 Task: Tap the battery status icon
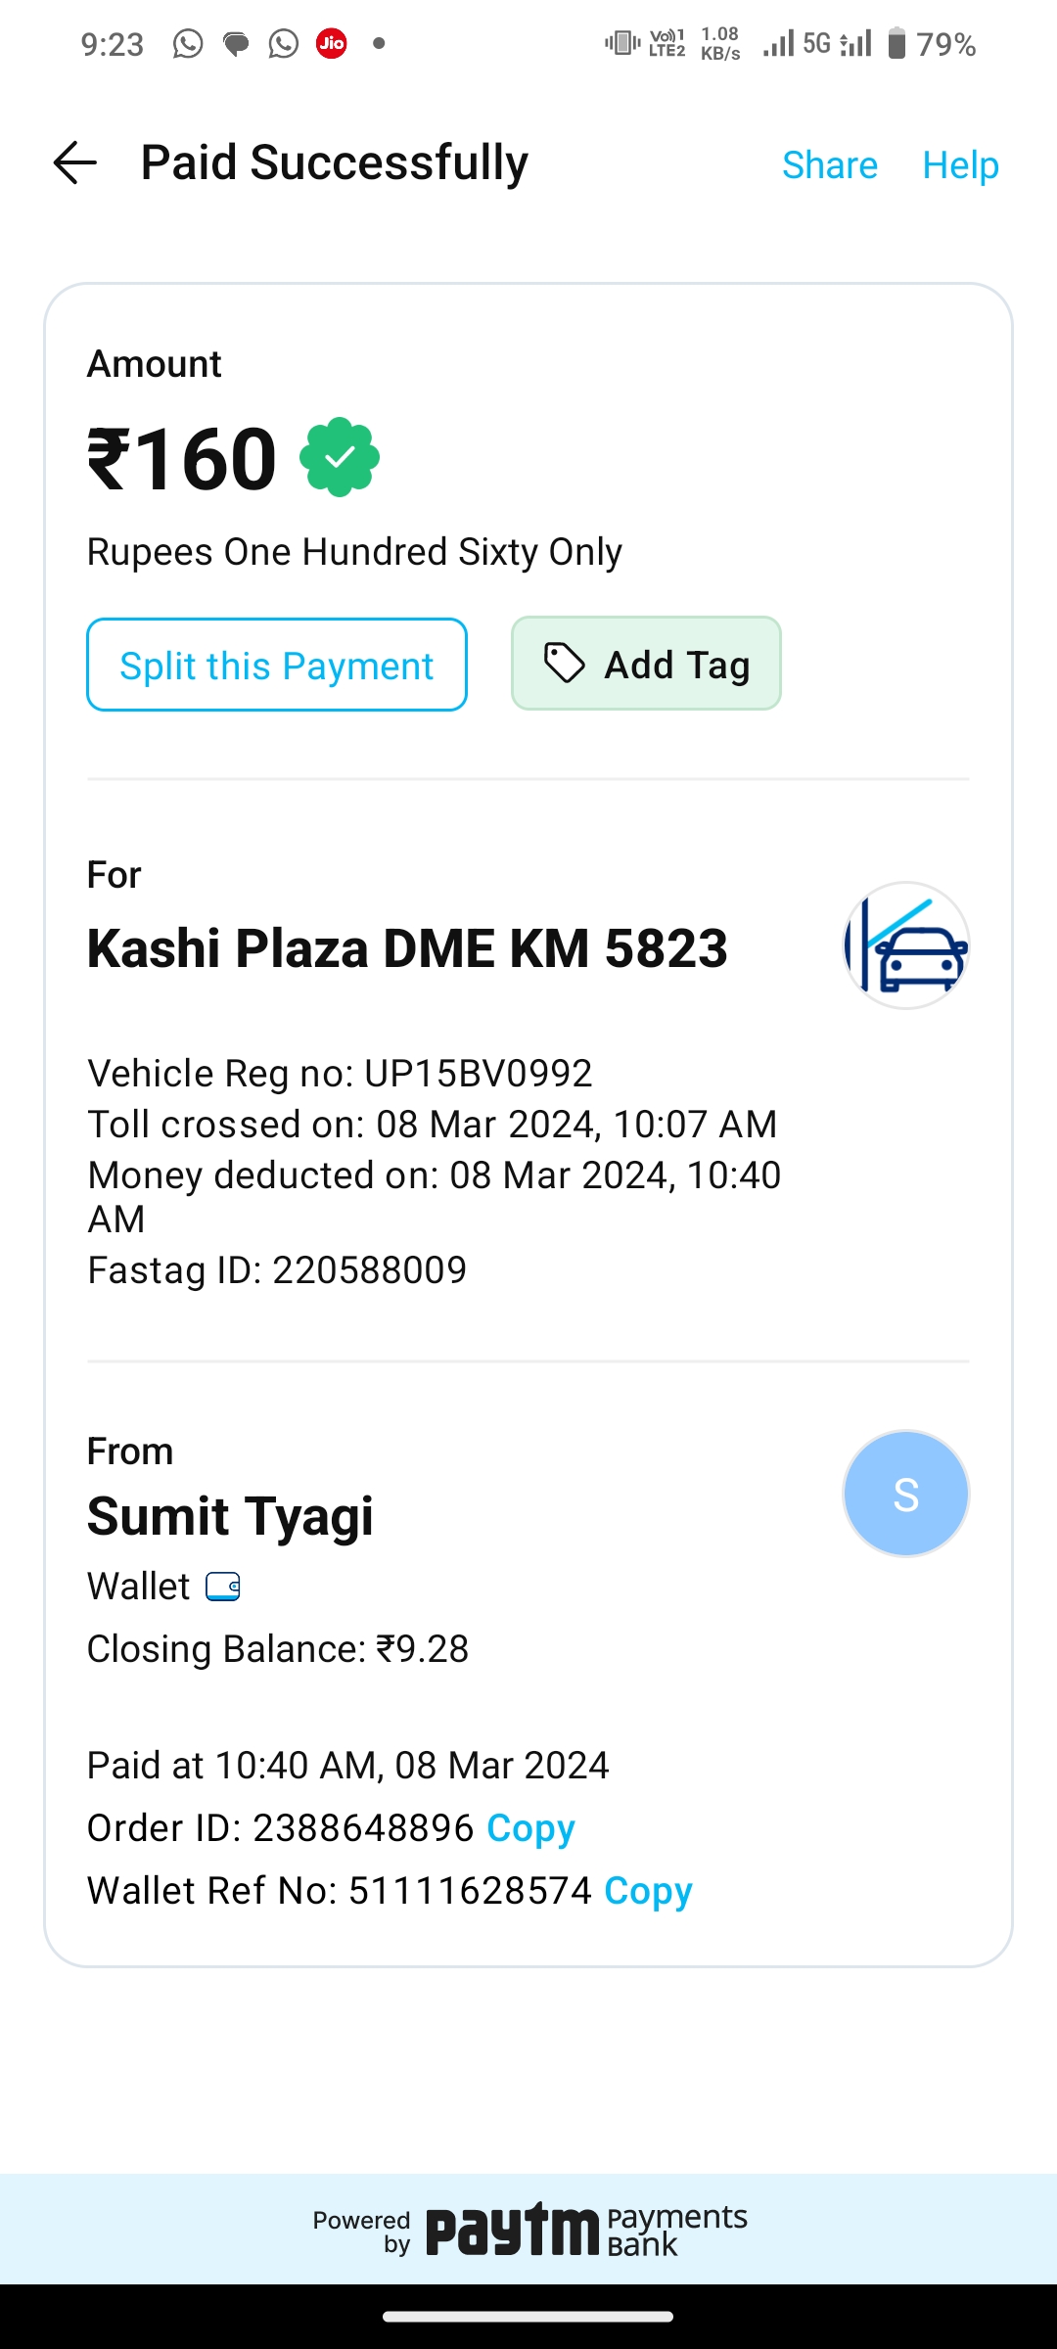(x=896, y=43)
